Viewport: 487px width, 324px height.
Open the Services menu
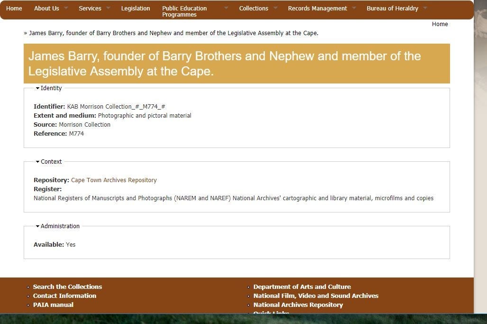(90, 9)
